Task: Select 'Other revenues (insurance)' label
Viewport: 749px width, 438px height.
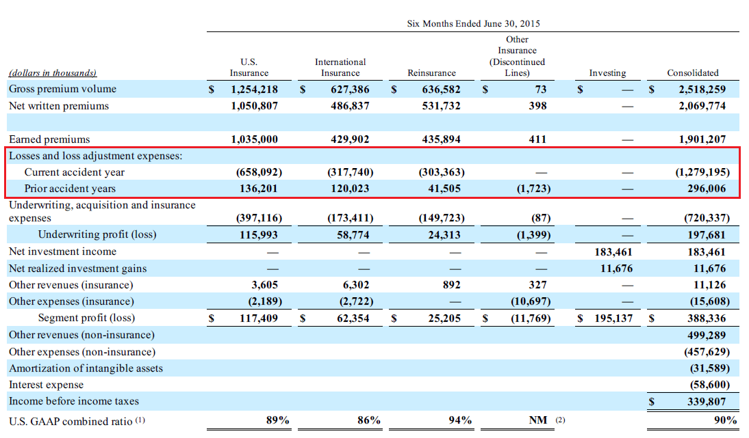Action: [71, 285]
